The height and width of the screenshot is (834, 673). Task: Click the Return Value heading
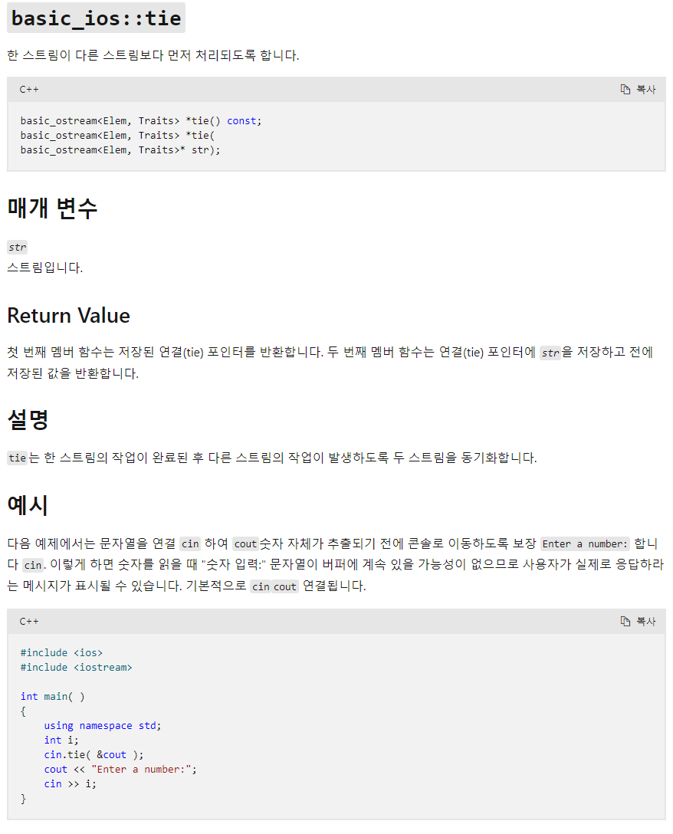pyautogui.click(x=68, y=316)
